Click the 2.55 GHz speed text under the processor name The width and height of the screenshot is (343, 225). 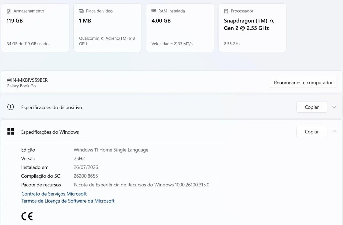(x=232, y=44)
